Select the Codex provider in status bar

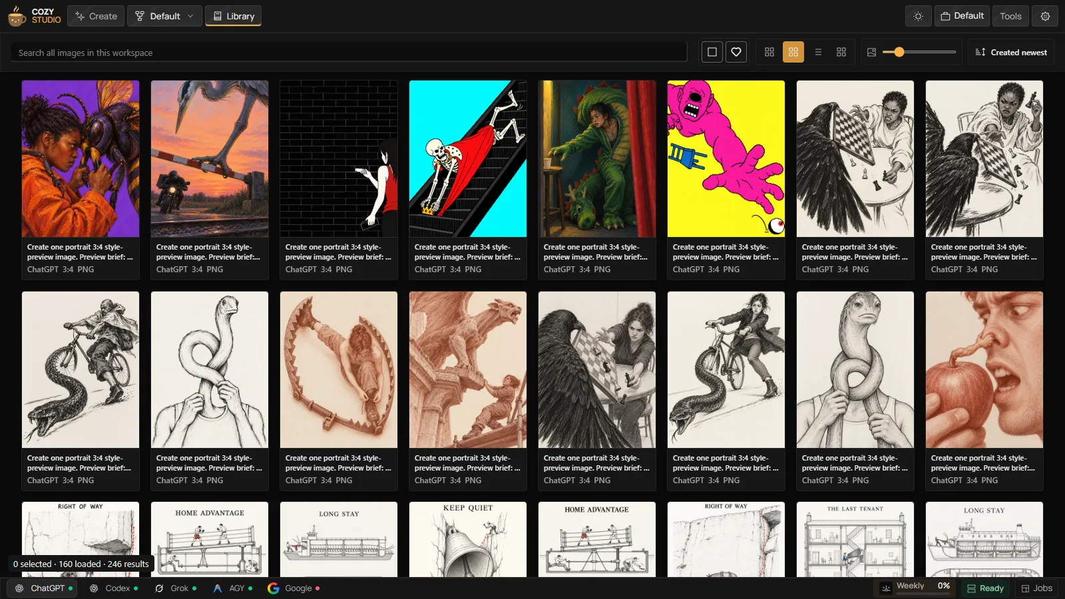[113, 588]
